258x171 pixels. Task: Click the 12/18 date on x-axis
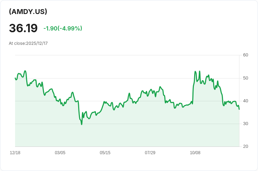pyautogui.click(x=15, y=153)
